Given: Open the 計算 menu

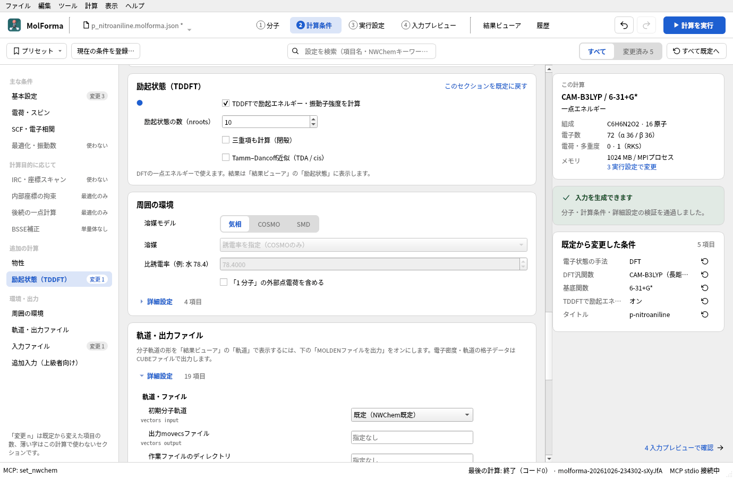Looking at the screenshot, I should tap(91, 6).
